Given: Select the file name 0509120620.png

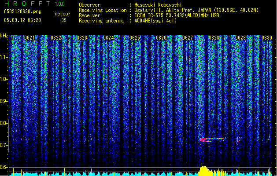Looking at the screenshot, I should tap(22, 11).
